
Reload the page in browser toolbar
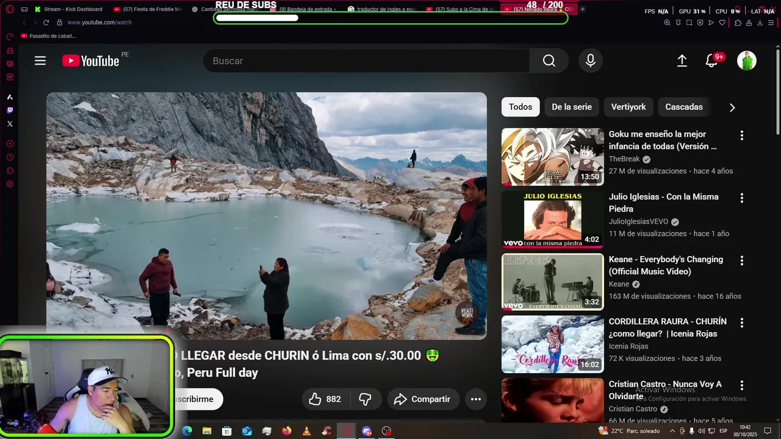pyautogui.click(x=46, y=23)
